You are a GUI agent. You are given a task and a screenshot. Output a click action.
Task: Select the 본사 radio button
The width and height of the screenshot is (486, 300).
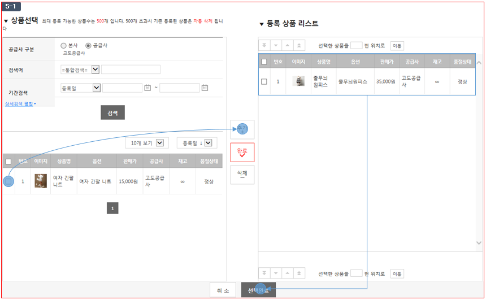63,46
